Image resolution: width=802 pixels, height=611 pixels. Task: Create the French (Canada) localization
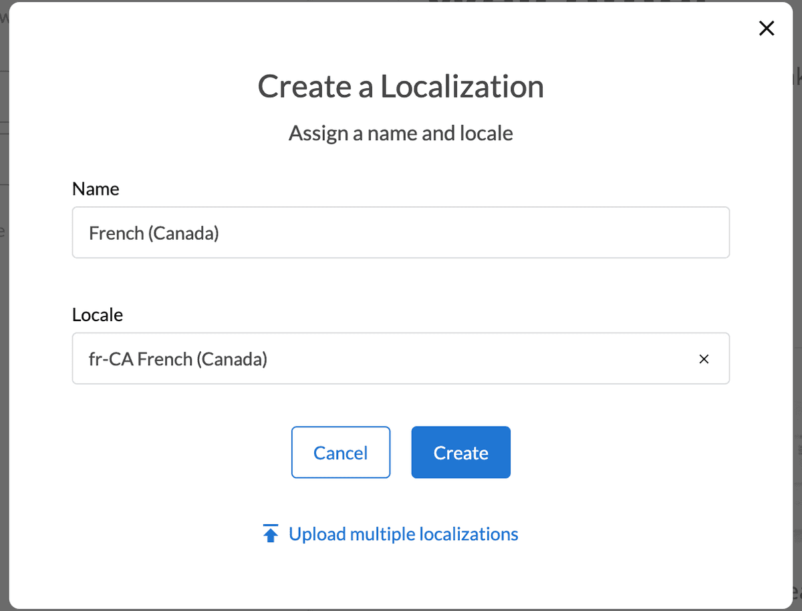click(x=461, y=453)
